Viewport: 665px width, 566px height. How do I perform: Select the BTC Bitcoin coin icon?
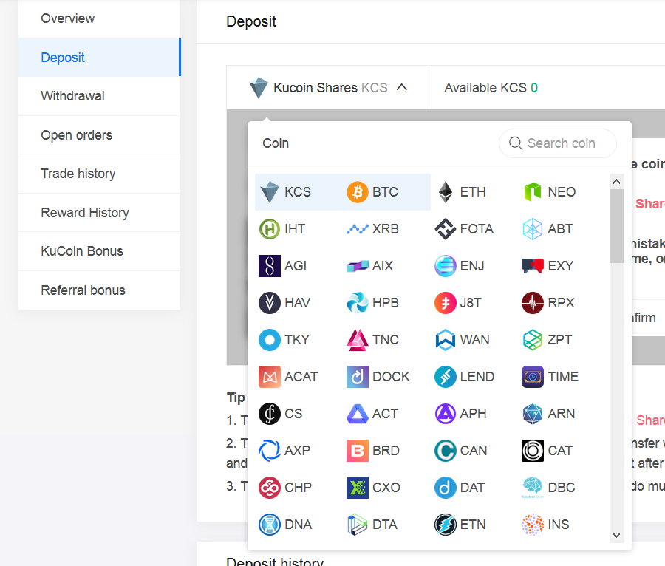tap(358, 192)
